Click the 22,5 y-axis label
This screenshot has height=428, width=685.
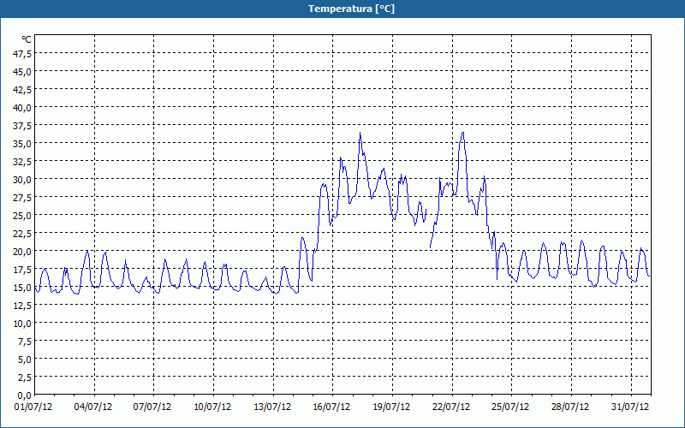point(22,234)
